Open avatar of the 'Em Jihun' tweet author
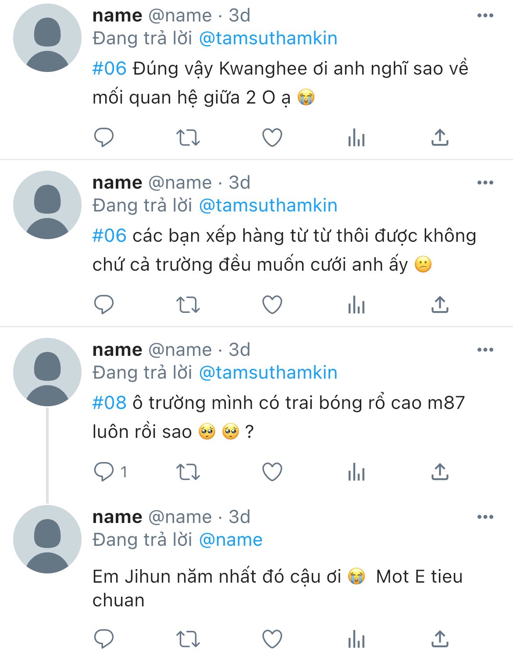This screenshot has width=513, height=659. [x=47, y=539]
